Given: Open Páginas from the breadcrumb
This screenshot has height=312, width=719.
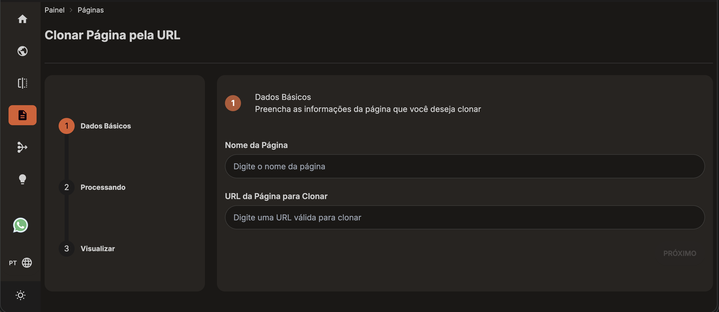Looking at the screenshot, I should [x=90, y=10].
